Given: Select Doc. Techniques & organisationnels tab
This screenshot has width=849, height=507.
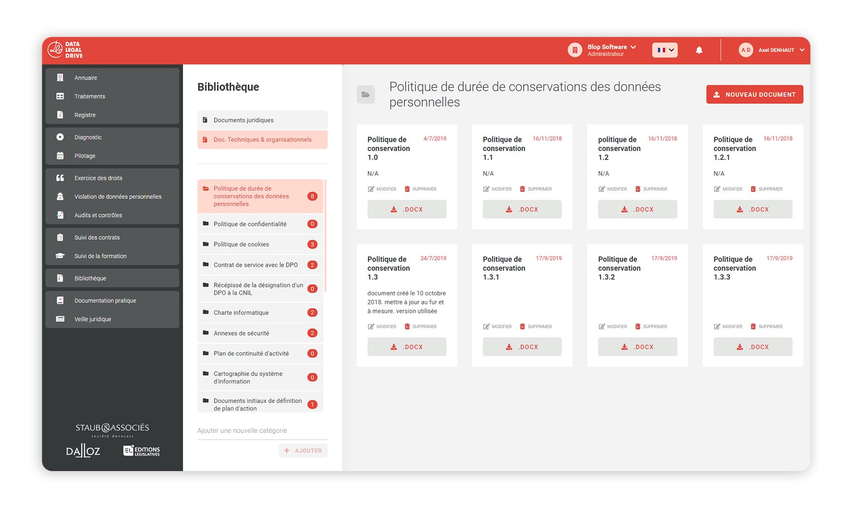Looking at the screenshot, I should tap(262, 140).
